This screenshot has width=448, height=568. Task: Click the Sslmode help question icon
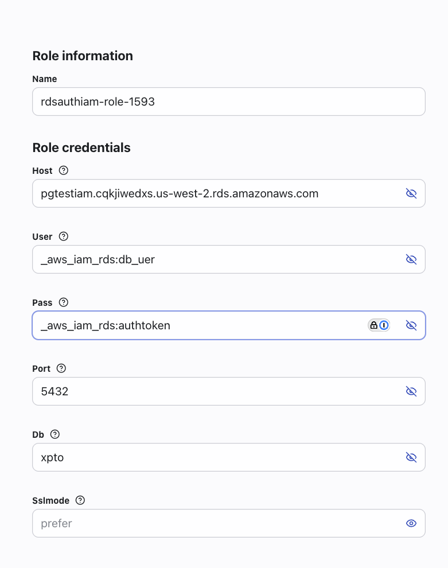coord(80,500)
